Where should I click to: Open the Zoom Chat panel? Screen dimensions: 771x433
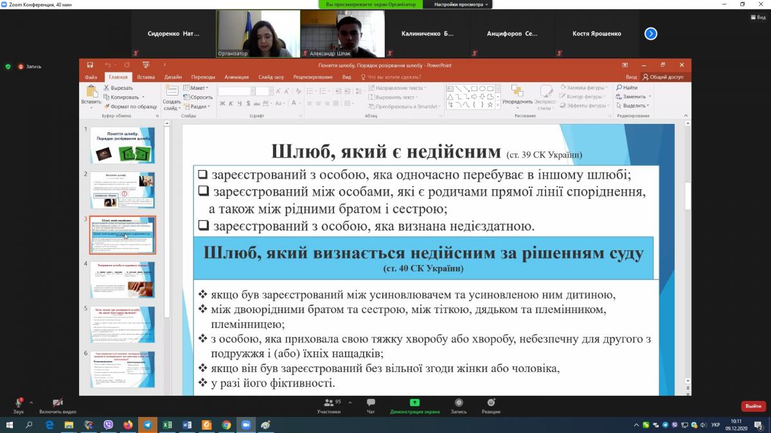(x=371, y=405)
